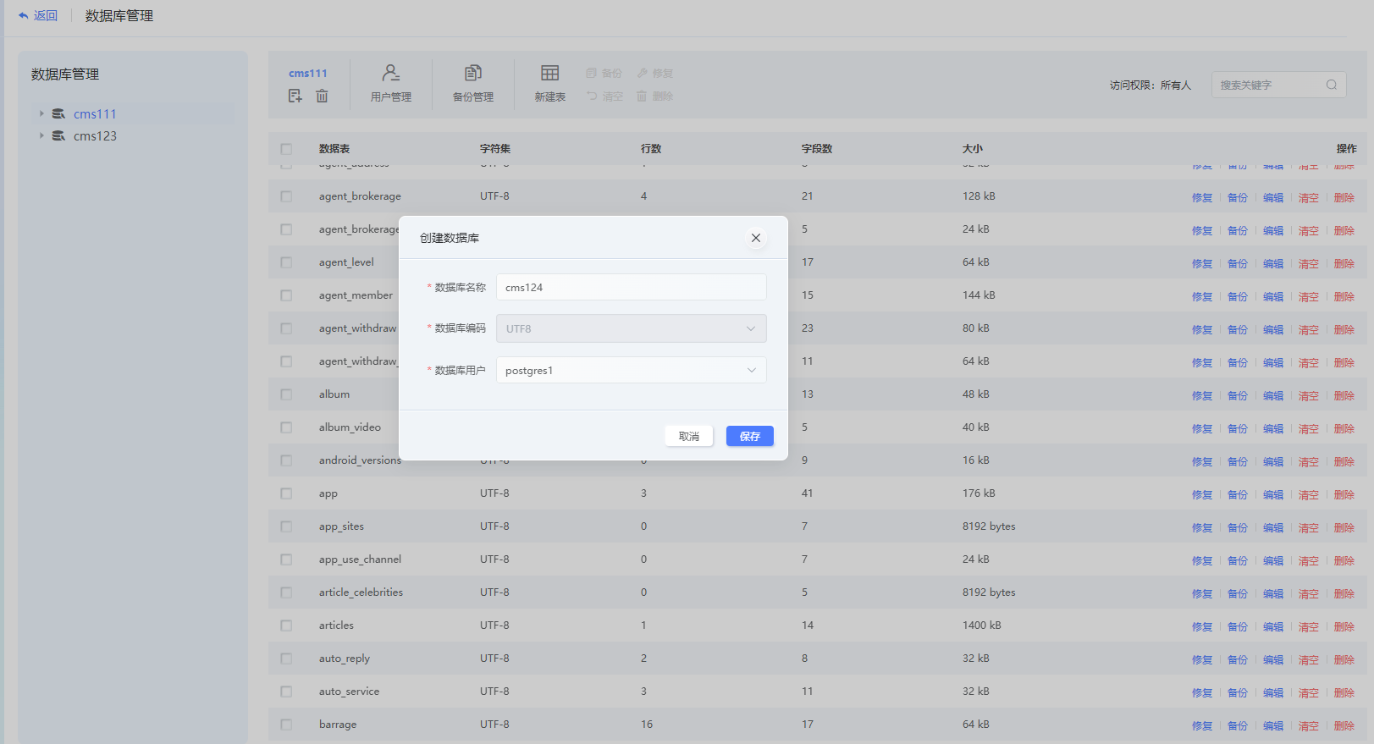Viewport: 1374px width, 744px height.
Task: Check the articles row checkbox
Action: pyautogui.click(x=286, y=626)
